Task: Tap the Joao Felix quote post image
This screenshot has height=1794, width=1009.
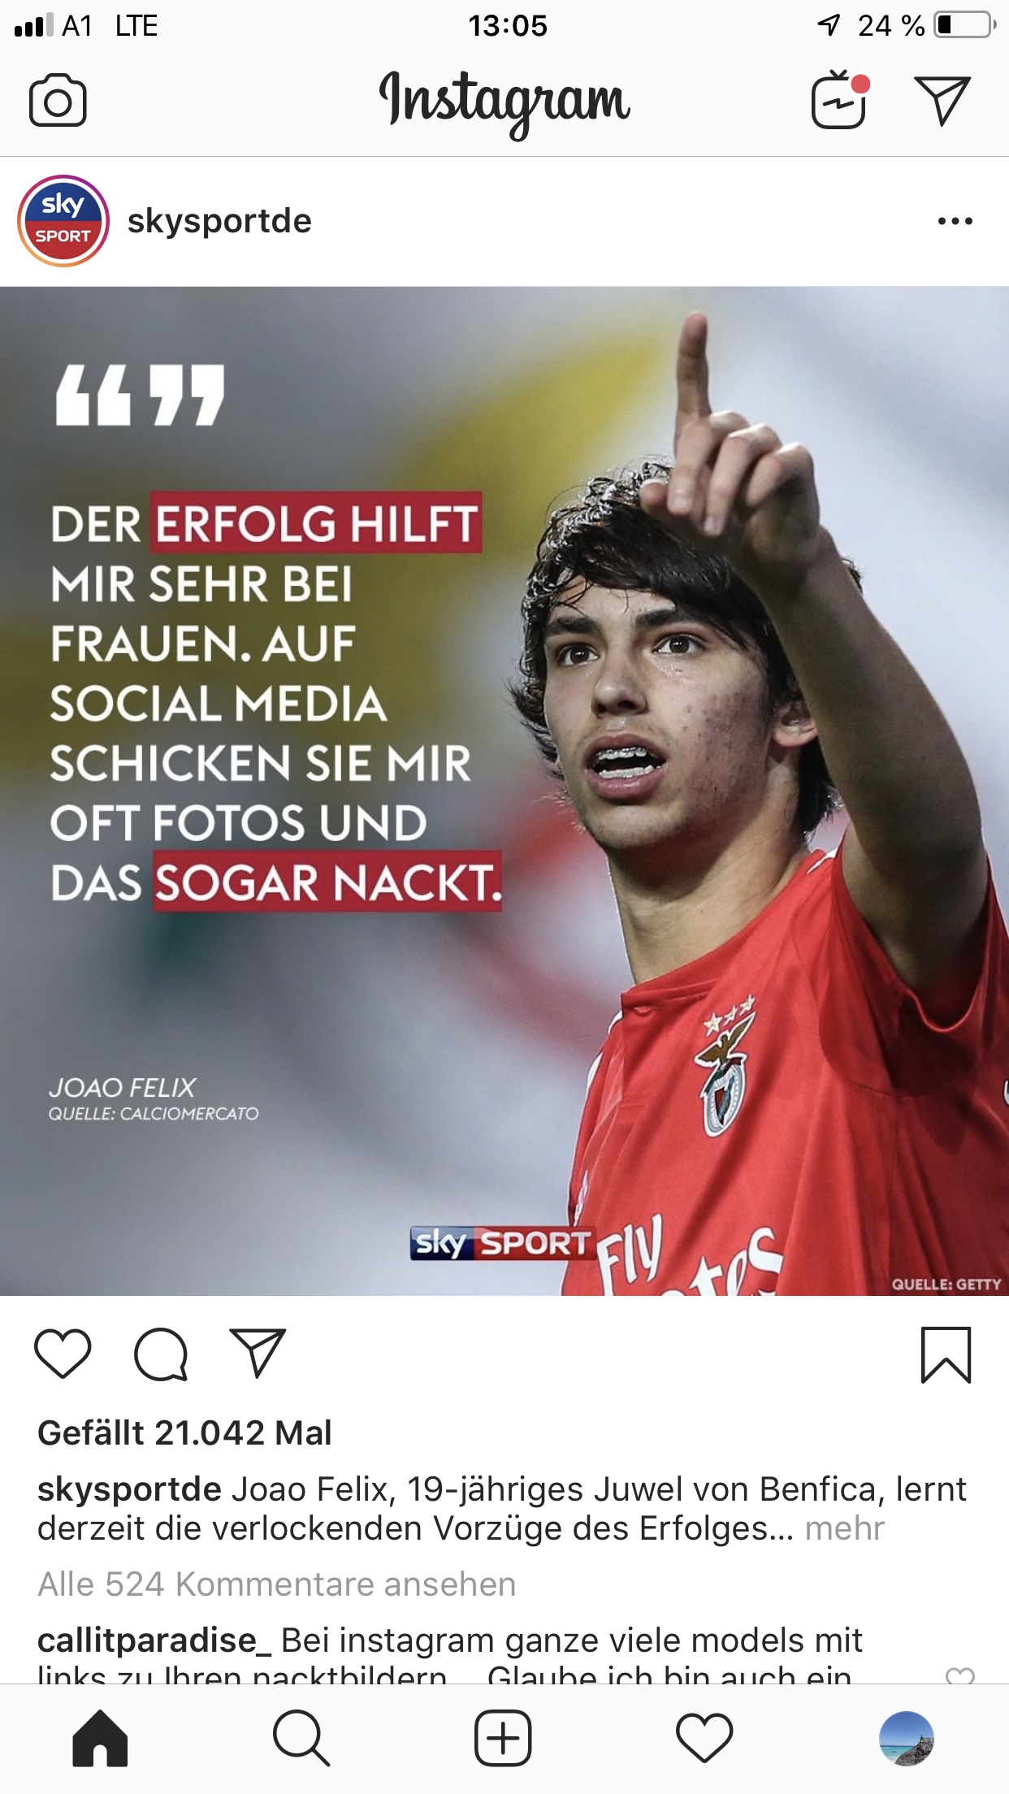Action: [x=505, y=791]
